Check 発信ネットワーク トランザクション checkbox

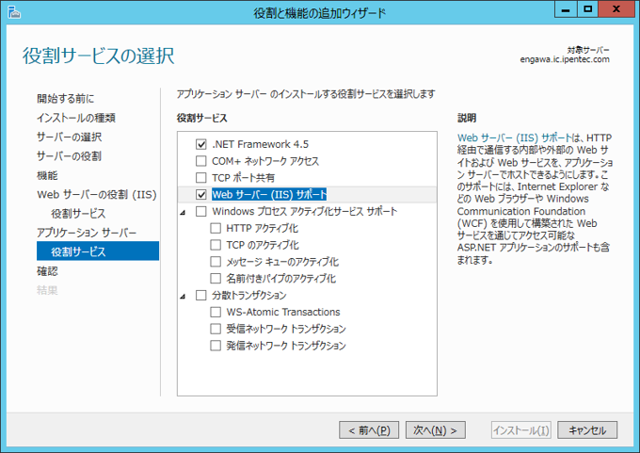(x=216, y=346)
